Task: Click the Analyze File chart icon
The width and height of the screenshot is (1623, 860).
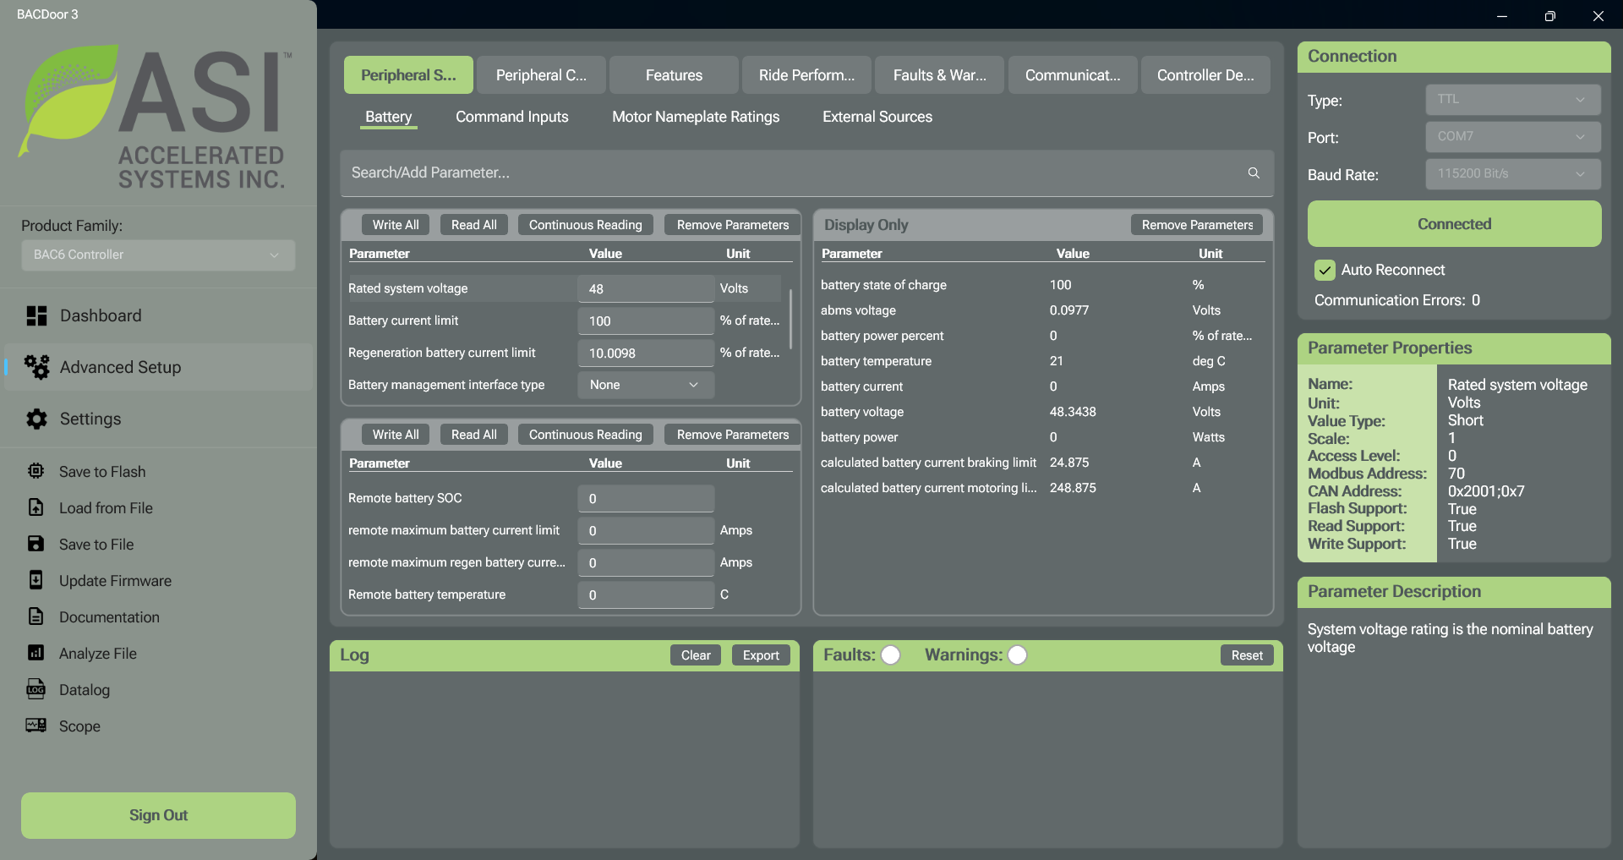Action: (x=36, y=653)
